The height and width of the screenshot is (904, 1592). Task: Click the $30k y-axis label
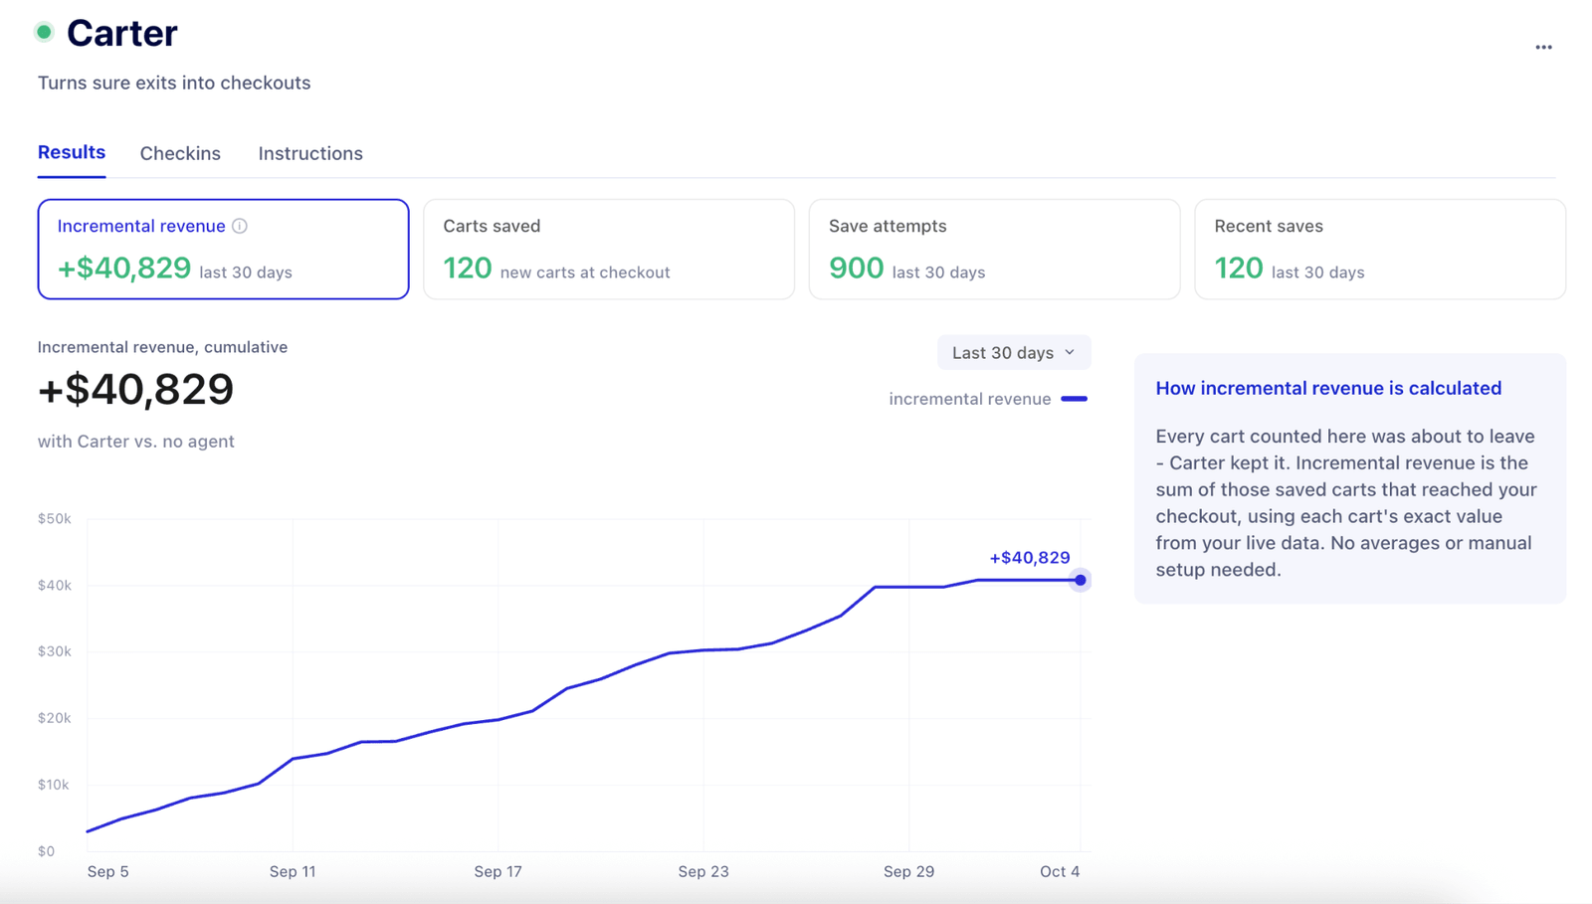pos(55,651)
